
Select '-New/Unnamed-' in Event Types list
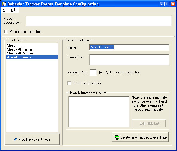pyautogui.click(x=32, y=57)
